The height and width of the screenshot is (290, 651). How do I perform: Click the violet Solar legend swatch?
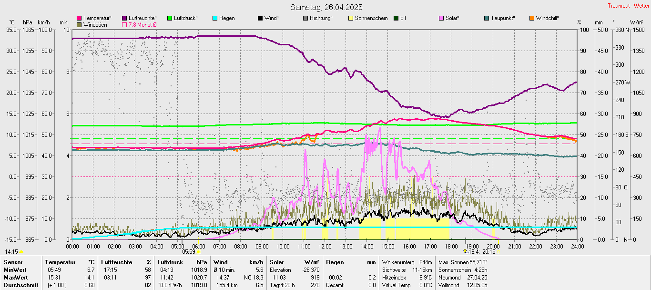[x=441, y=18]
